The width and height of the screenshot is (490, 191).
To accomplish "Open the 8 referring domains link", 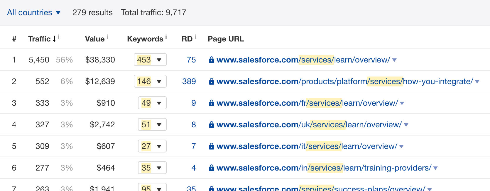I will [194, 125].
